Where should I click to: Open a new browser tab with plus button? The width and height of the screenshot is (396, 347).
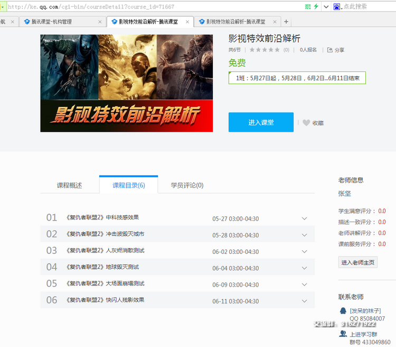pyautogui.click(x=286, y=22)
